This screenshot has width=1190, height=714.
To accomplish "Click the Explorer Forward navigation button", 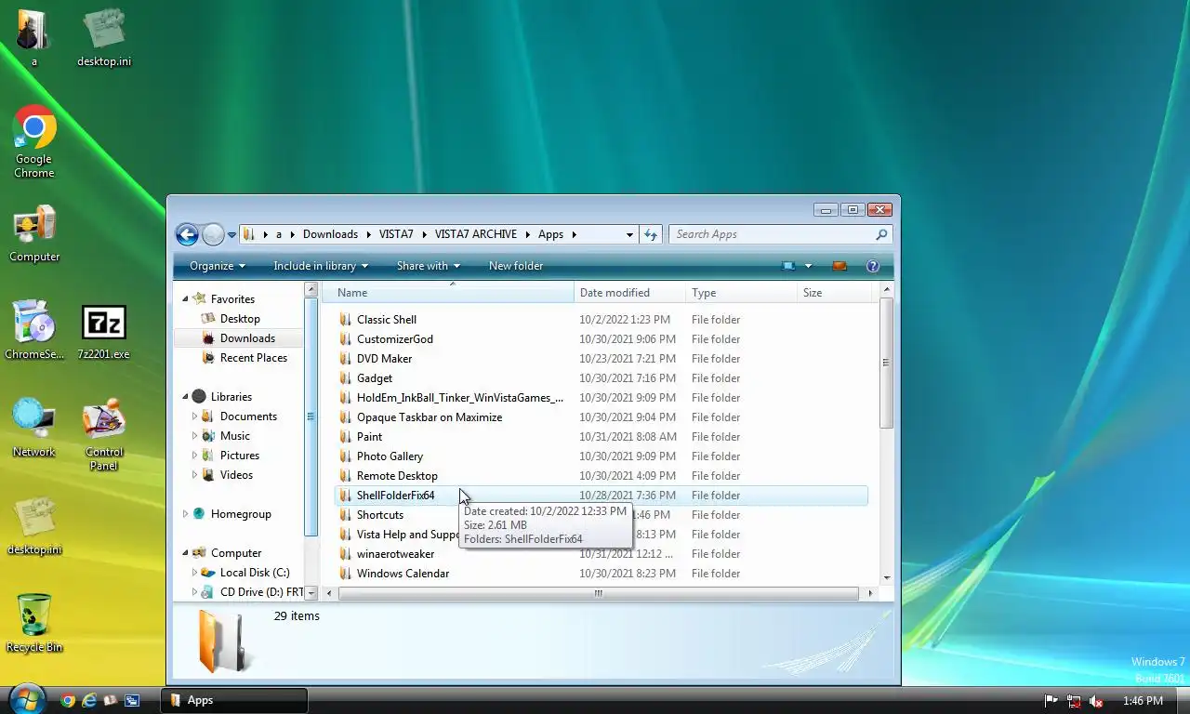I will point(213,234).
